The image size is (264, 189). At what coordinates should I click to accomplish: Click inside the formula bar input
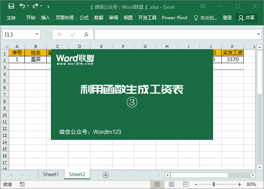click(177, 34)
